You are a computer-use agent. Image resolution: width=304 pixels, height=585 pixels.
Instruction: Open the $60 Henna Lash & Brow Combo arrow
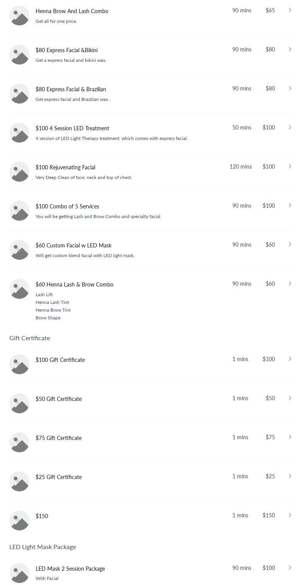click(290, 284)
